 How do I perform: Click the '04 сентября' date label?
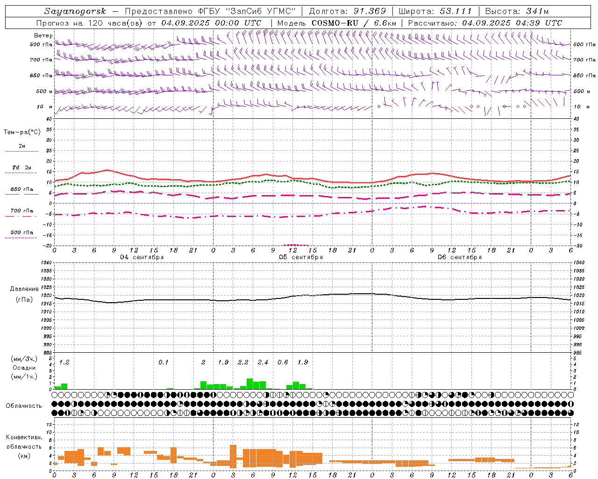(142, 257)
